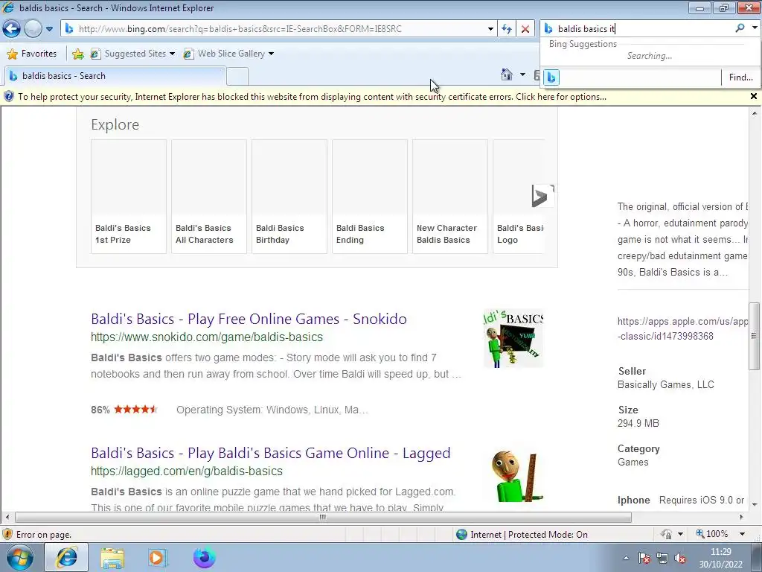Open Baldi Basics Ending explore card
The width and height of the screenshot is (762, 572).
pyautogui.click(x=370, y=197)
